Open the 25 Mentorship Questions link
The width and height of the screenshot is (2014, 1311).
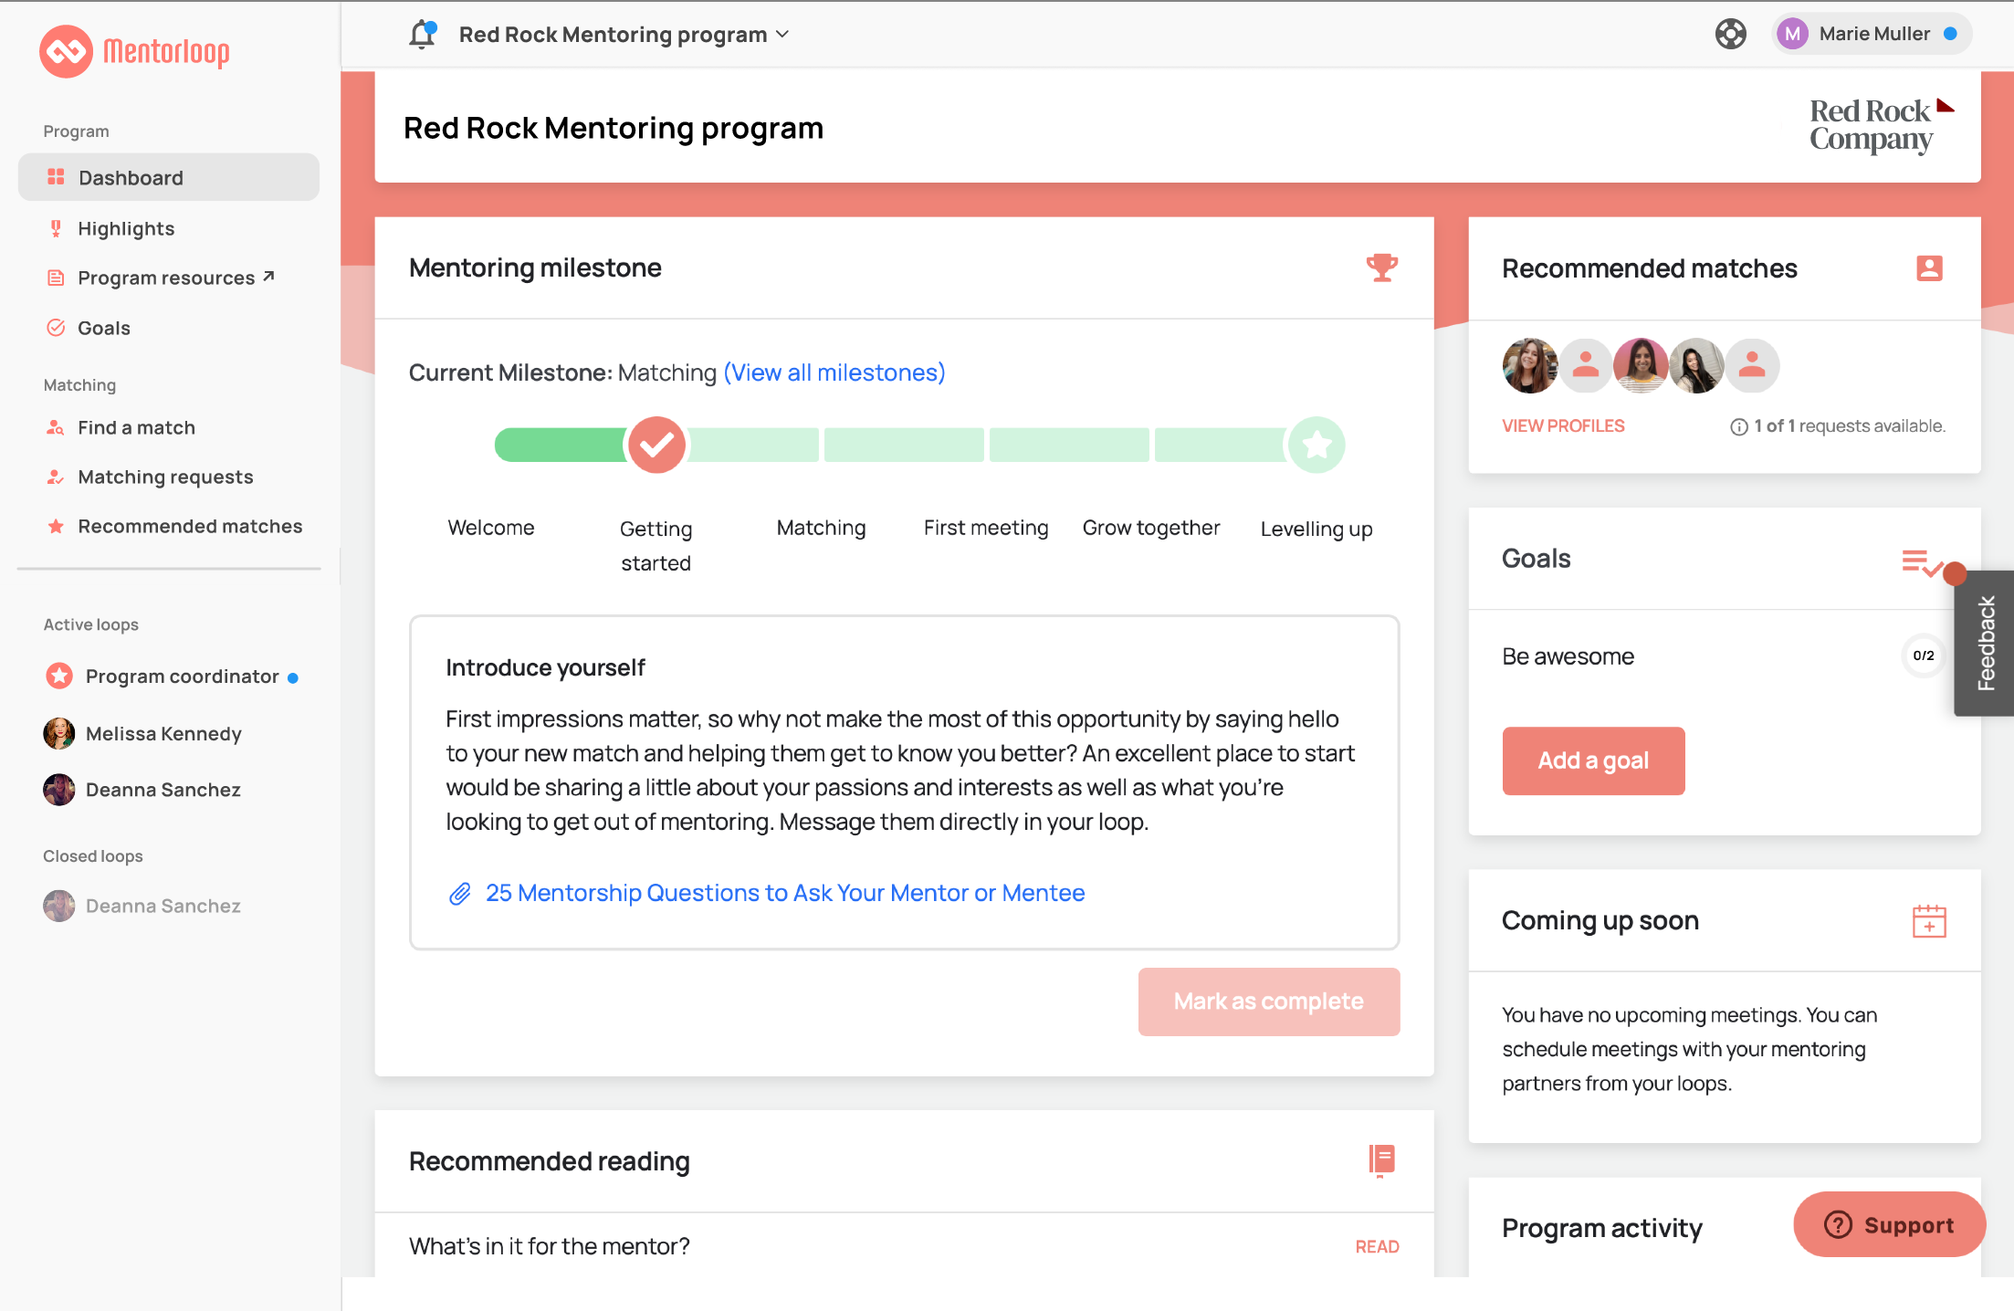pos(785,893)
